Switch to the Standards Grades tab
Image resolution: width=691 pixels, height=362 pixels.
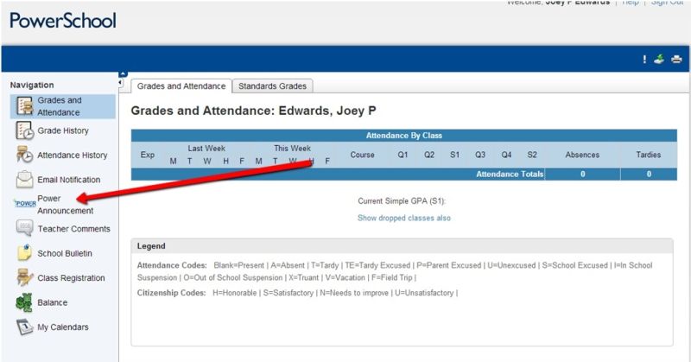pyautogui.click(x=272, y=86)
